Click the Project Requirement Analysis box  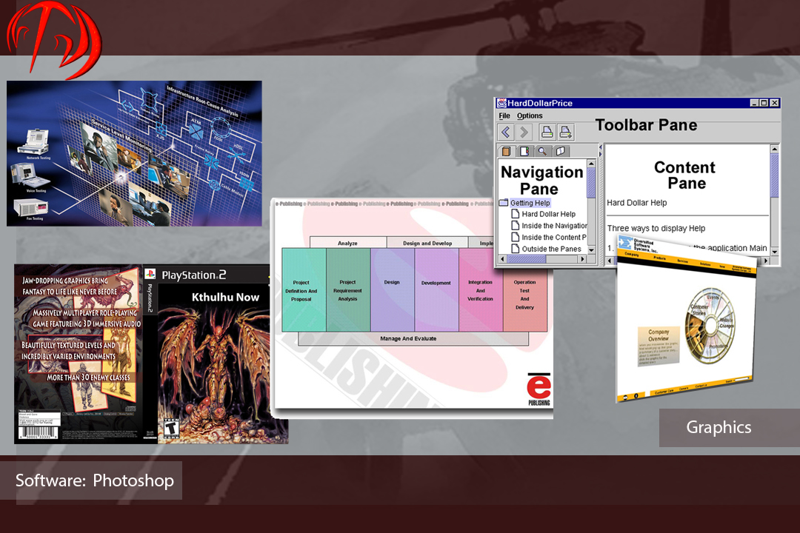348,289
